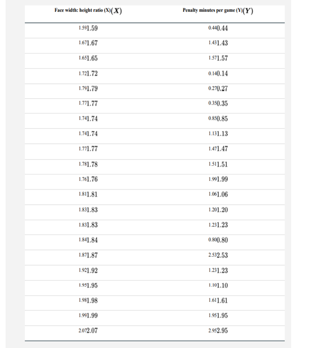Select the penalty minutes cell 1.10

coord(218,286)
